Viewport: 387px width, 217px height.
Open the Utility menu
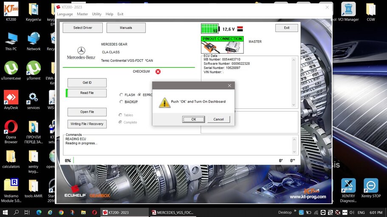tap(97, 14)
